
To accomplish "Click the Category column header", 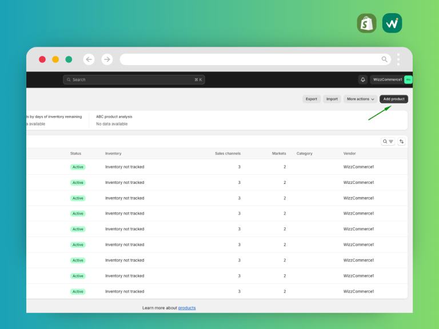I will pyautogui.click(x=304, y=153).
